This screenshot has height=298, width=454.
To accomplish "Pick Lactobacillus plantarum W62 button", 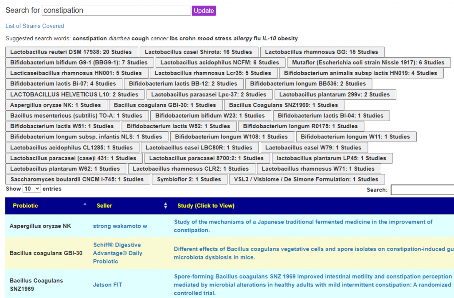I will point(65,169).
